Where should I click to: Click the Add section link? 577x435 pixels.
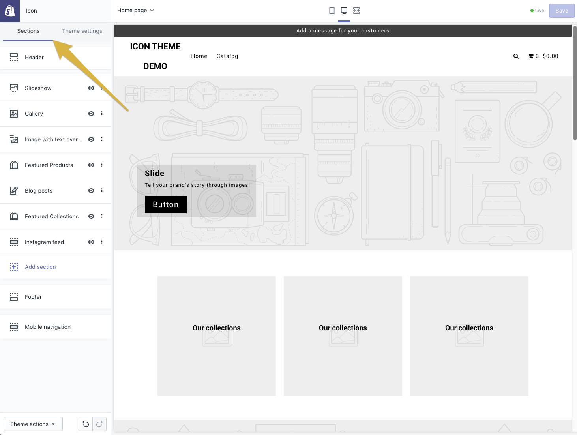(x=40, y=267)
